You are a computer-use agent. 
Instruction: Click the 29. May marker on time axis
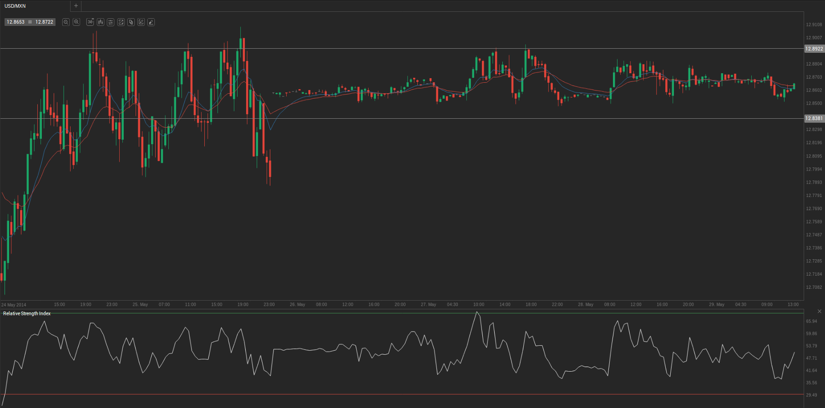(716, 305)
